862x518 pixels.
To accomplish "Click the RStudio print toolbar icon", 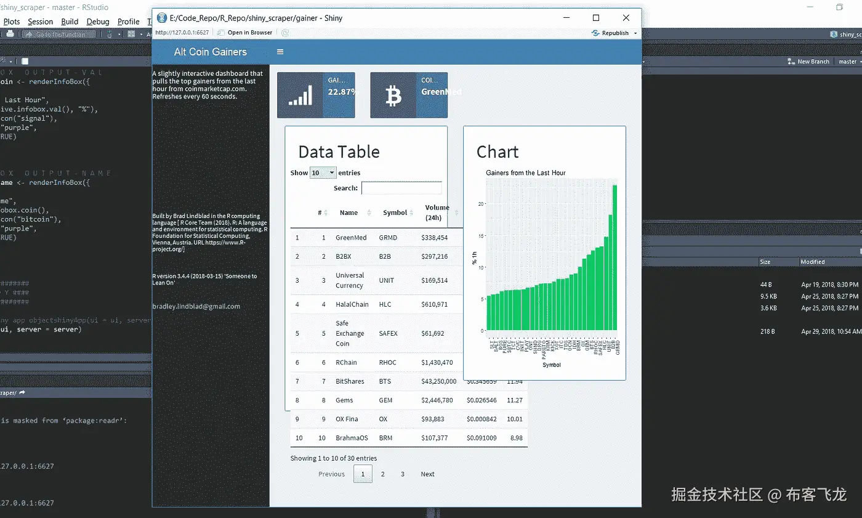I will click(x=10, y=34).
